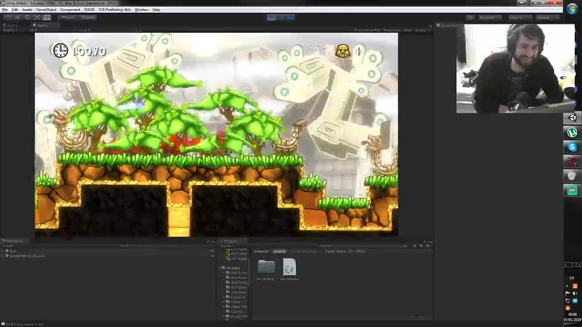Select the Hierarchy panel tab
The height and width of the screenshot is (327, 582).
click(14, 241)
